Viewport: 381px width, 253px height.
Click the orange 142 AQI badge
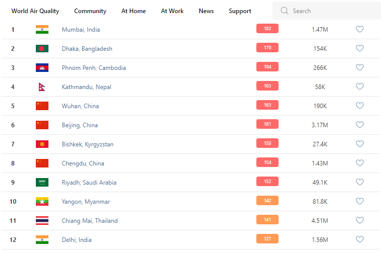tap(267, 201)
